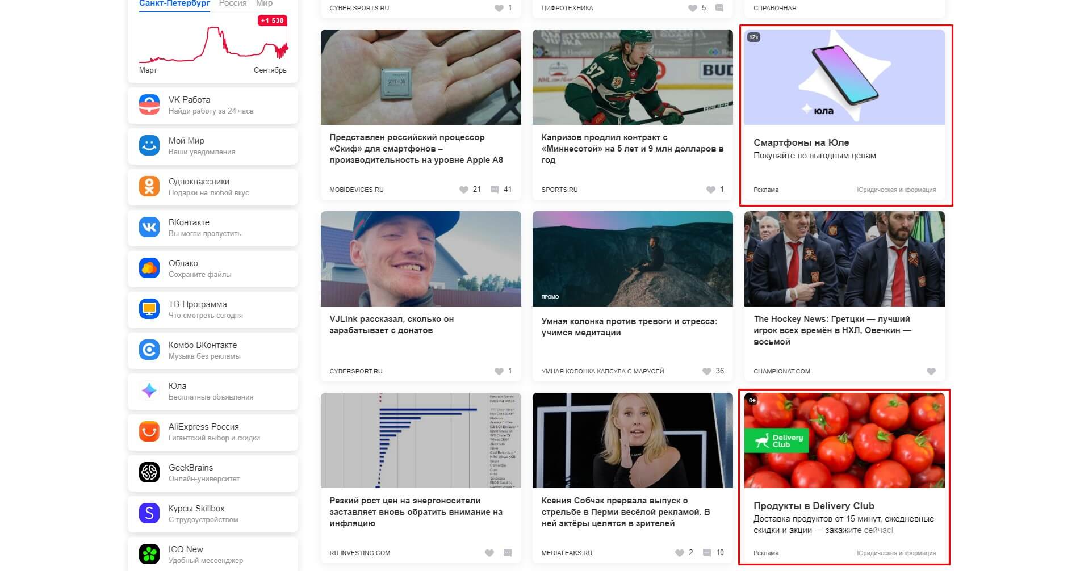The width and height of the screenshot is (1076, 571).
Task: Open the Умная колонка meditation headline
Action: pyautogui.click(x=629, y=327)
